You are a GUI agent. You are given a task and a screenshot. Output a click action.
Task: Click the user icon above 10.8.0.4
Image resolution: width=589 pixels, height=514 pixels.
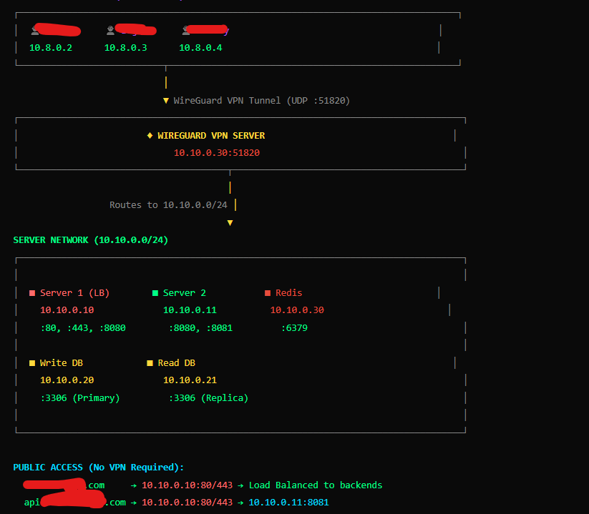[185, 30]
